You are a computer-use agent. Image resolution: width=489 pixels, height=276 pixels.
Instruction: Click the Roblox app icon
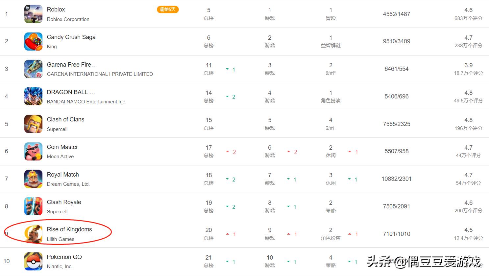pyautogui.click(x=33, y=14)
